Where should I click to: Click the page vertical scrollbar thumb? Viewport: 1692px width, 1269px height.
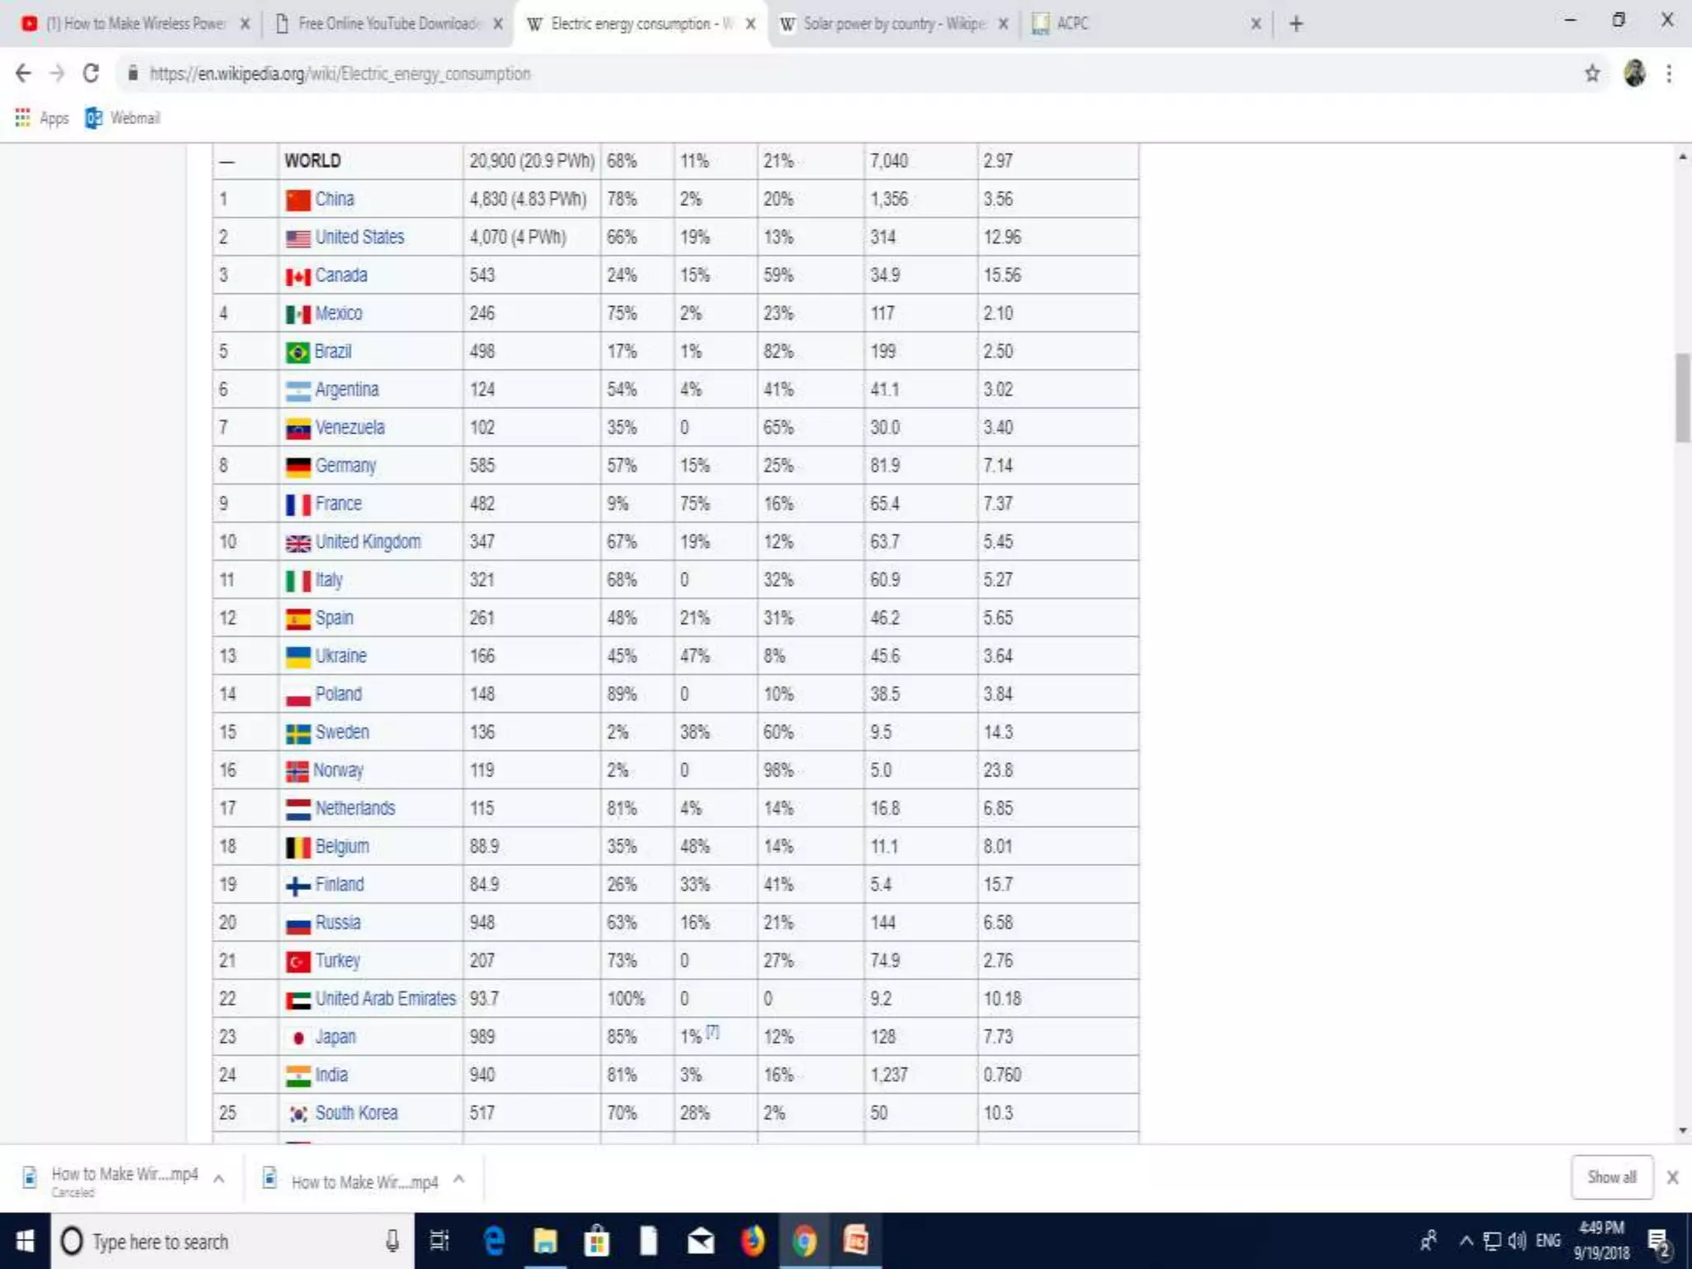click(x=1682, y=398)
